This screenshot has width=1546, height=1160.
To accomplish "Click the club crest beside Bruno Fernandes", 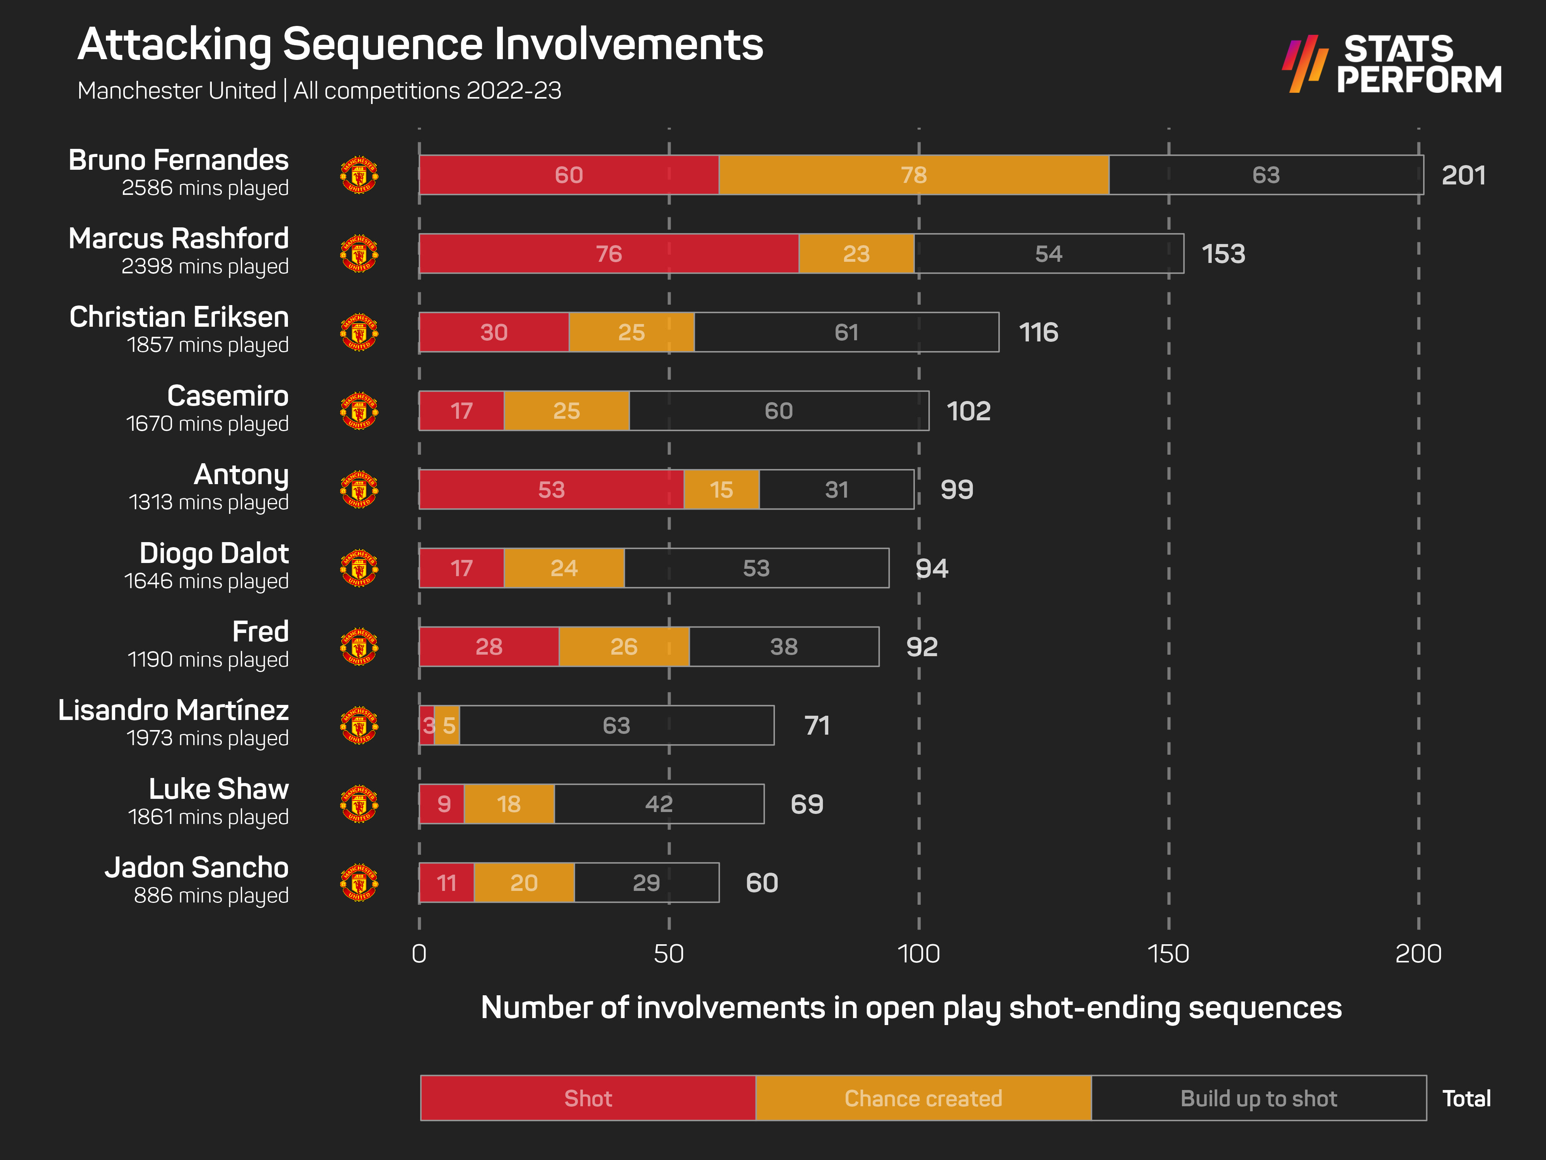I will [x=359, y=175].
